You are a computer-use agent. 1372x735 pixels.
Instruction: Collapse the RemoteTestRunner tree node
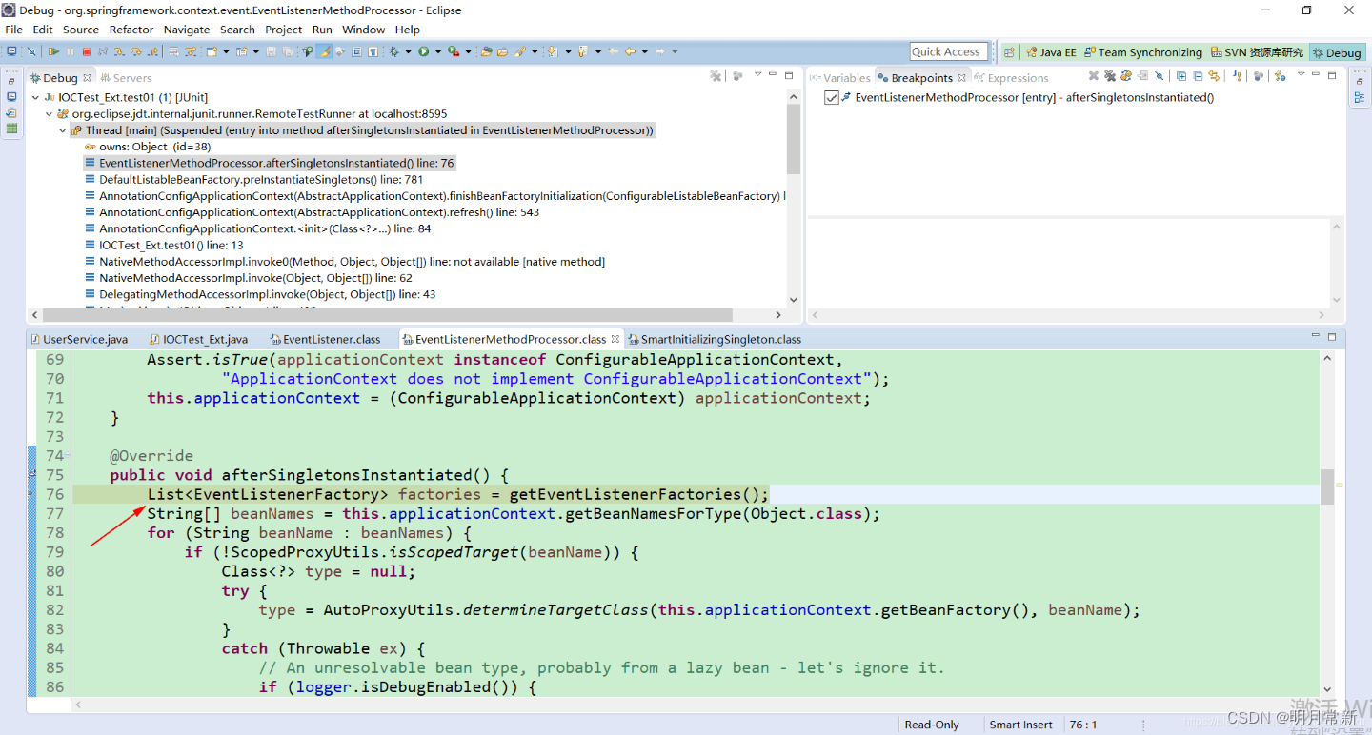pos(50,114)
